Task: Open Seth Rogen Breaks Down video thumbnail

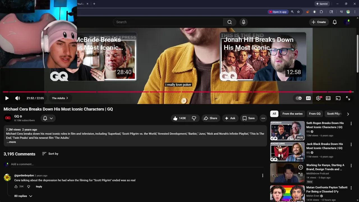Action: click(287, 131)
